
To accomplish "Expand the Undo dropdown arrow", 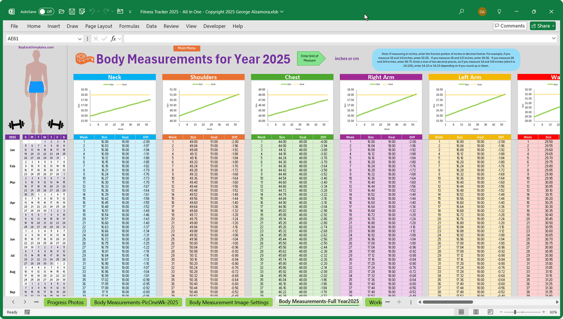I will coord(98,11).
